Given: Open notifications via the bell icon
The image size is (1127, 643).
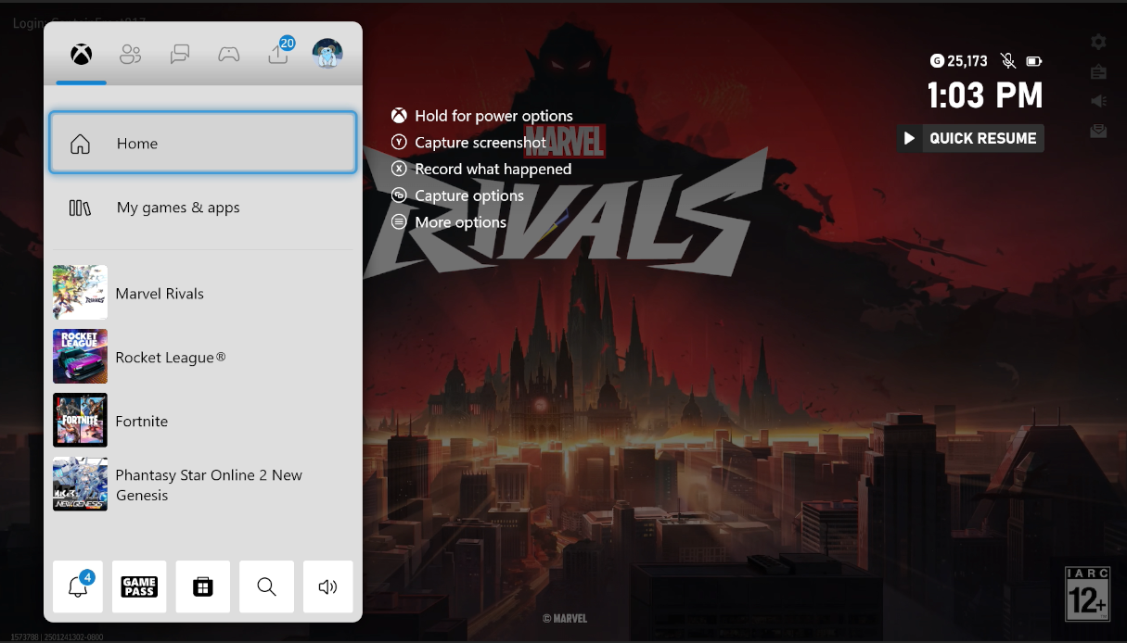Looking at the screenshot, I should (x=78, y=586).
